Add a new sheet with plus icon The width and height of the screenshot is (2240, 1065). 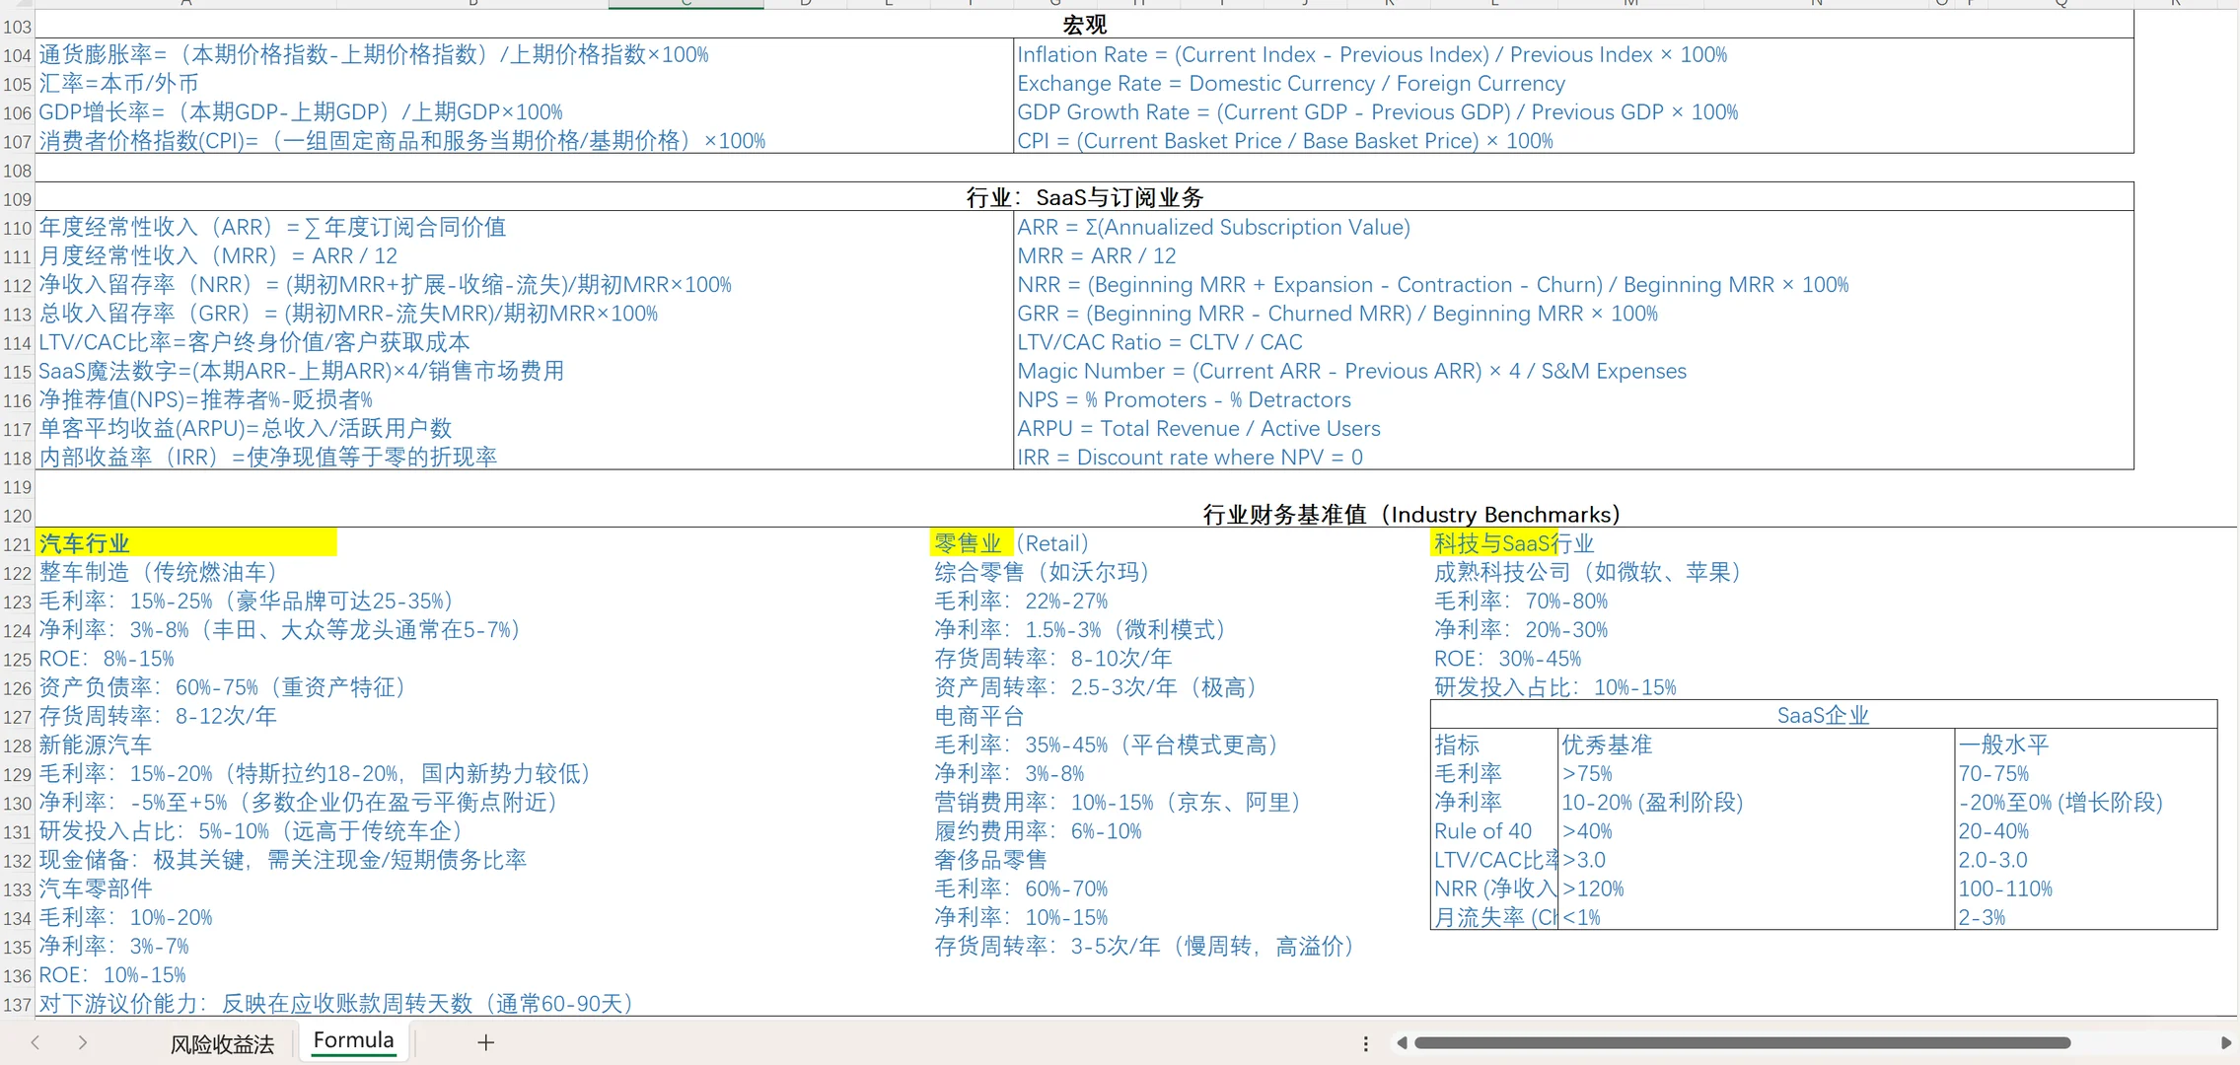click(x=485, y=1042)
